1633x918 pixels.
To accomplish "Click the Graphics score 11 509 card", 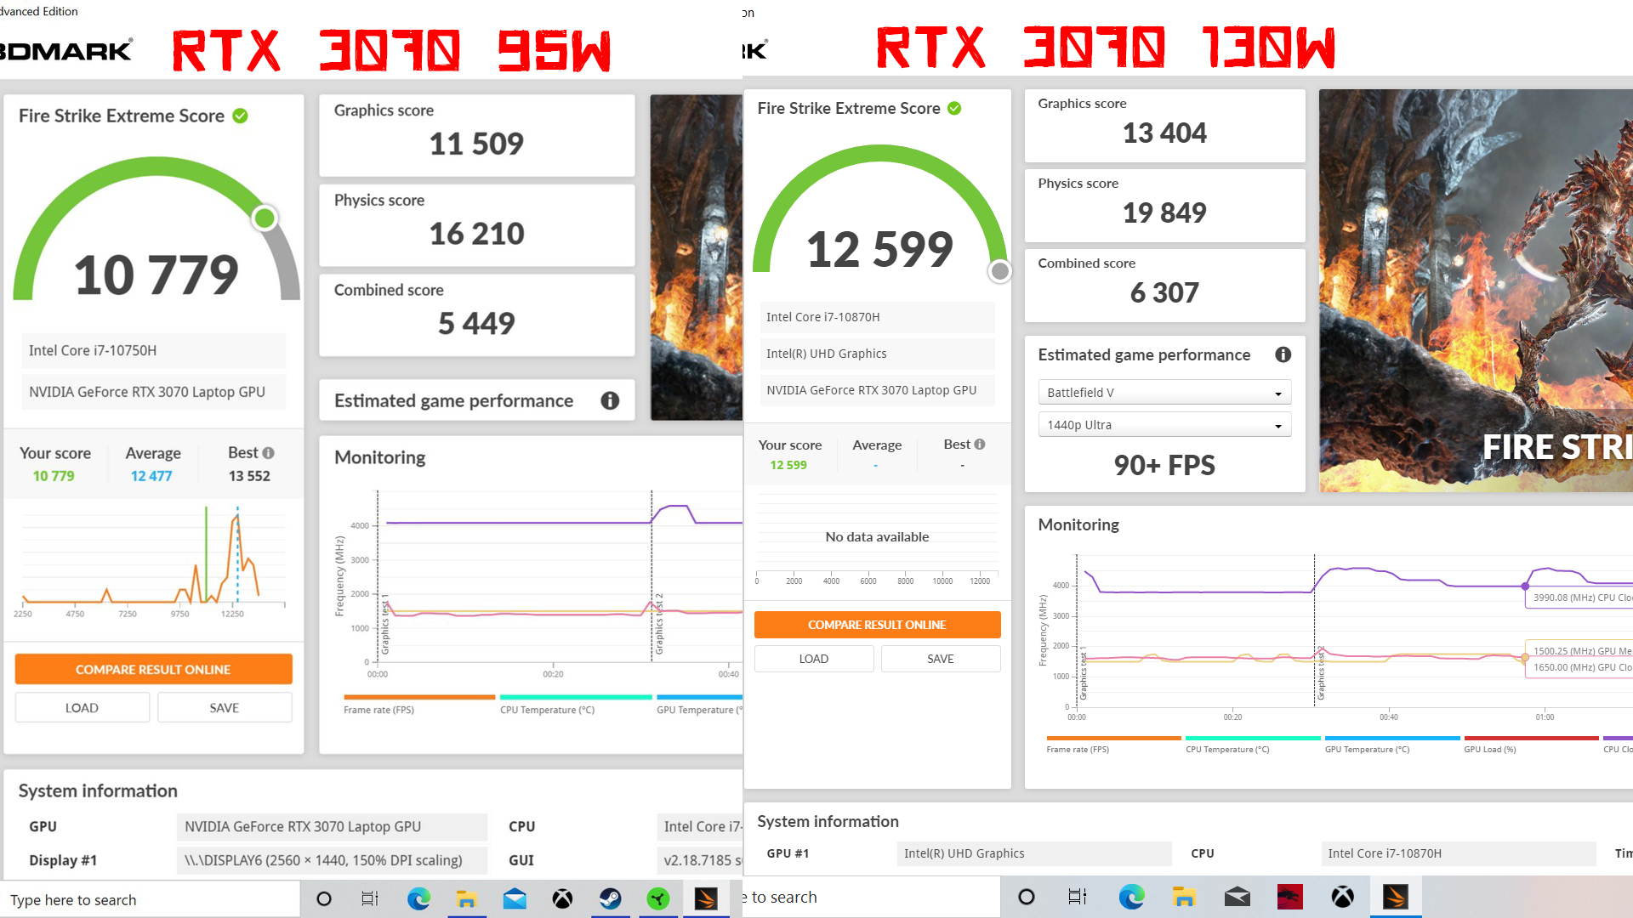I will pyautogui.click(x=476, y=135).
